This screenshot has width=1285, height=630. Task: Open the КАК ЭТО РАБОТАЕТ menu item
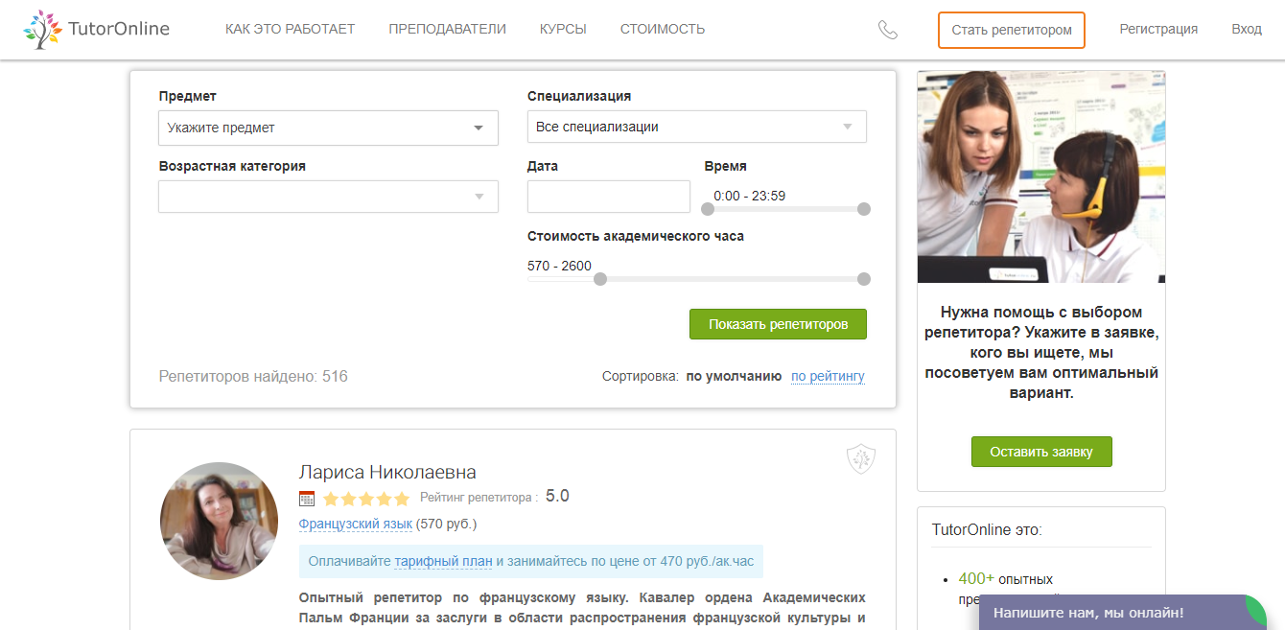point(291,29)
